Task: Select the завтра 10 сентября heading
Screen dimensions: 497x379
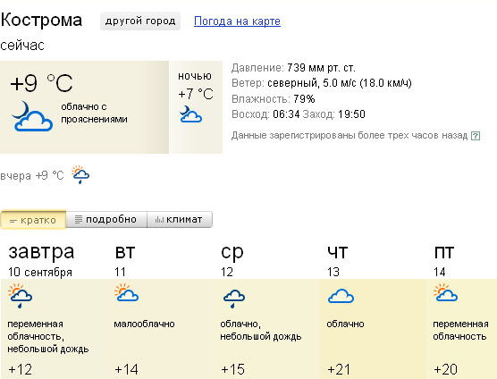Action: 41,261
